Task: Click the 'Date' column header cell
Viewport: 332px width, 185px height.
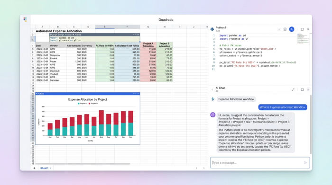Action: (42, 45)
